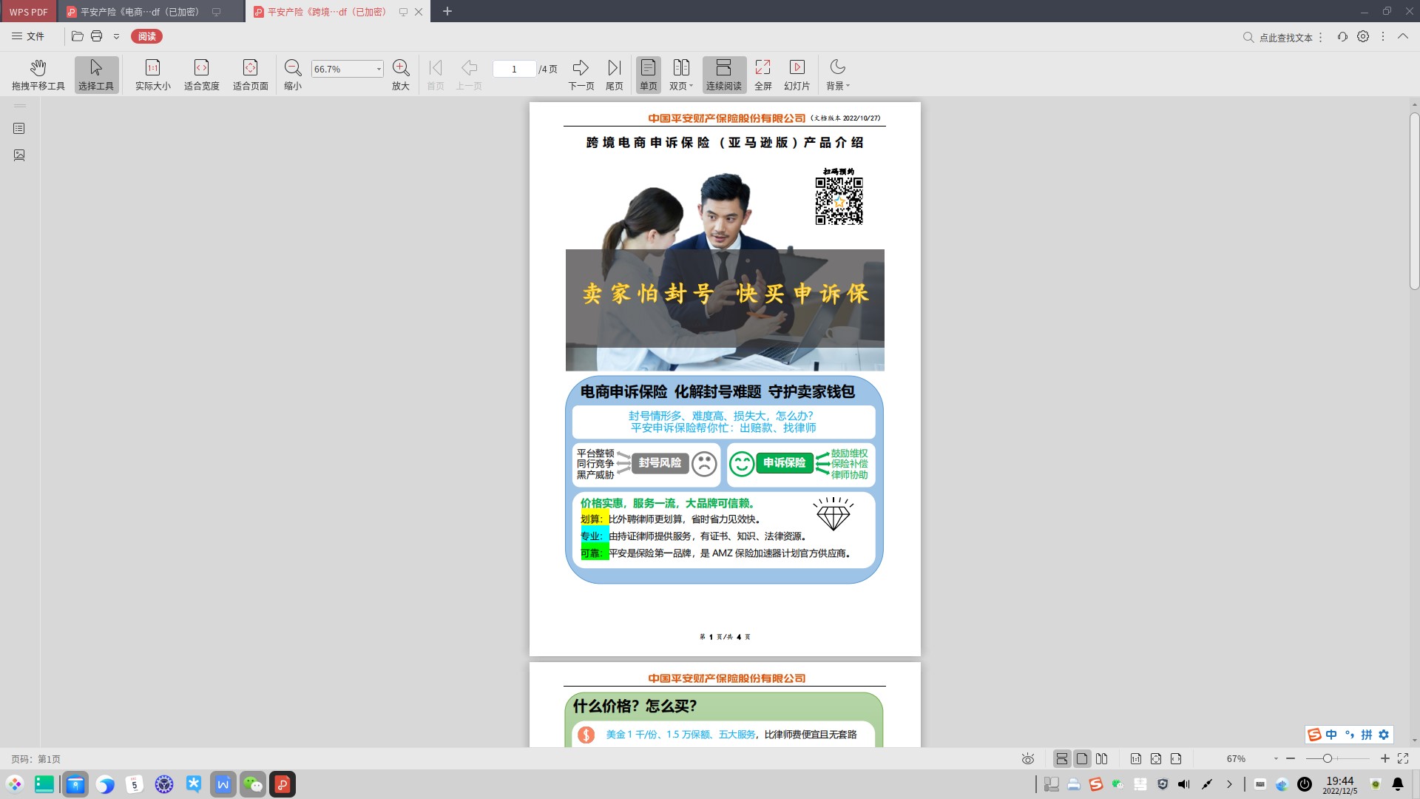Open the settings gear icon

tap(1363, 36)
